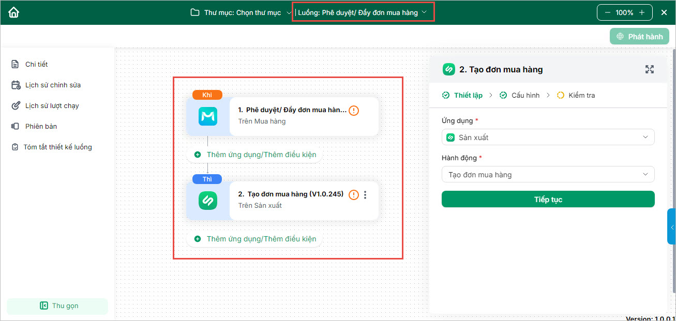Click the Trên Sản xuất subtitle
Viewport: 676px width, 321px height.
[260, 205]
